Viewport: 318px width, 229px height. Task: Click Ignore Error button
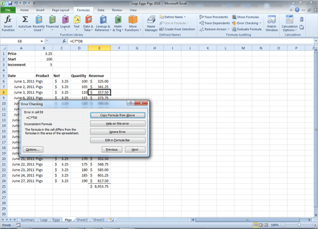(x=117, y=132)
